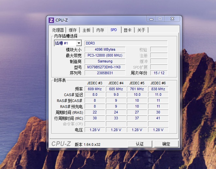Image resolution: width=216 pixels, height=169 pixels.
Task: Click the CAS# latency 9.0 cell
Action: (x=116, y=94)
